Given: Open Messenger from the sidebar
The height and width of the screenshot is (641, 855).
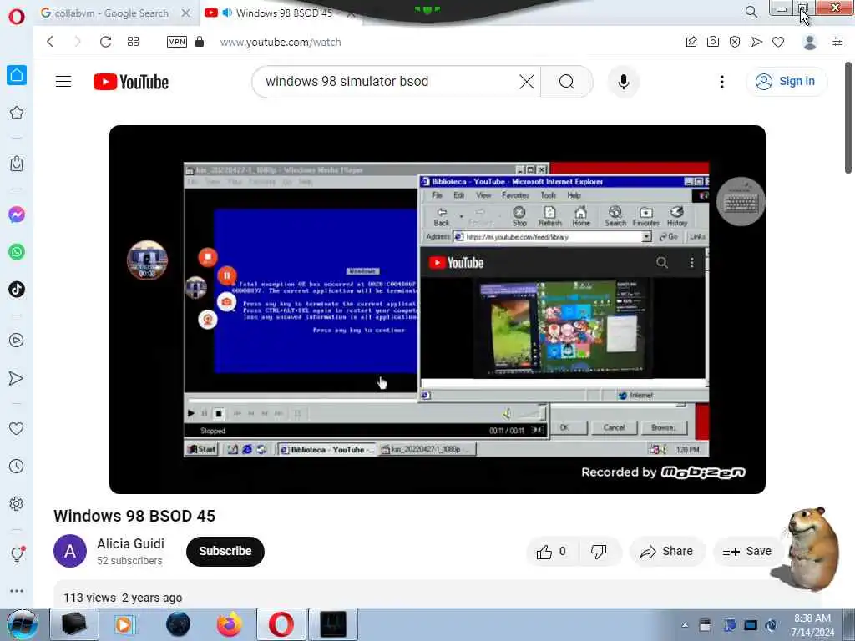Looking at the screenshot, I should click(17, 215).
